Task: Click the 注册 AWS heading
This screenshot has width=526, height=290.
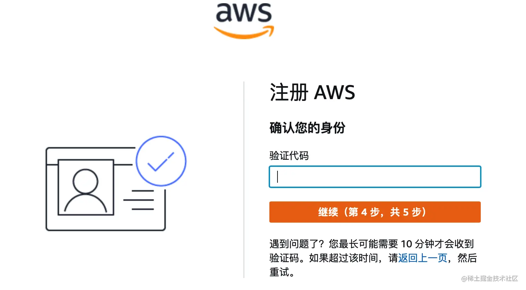Action: [x=312, y=93]
